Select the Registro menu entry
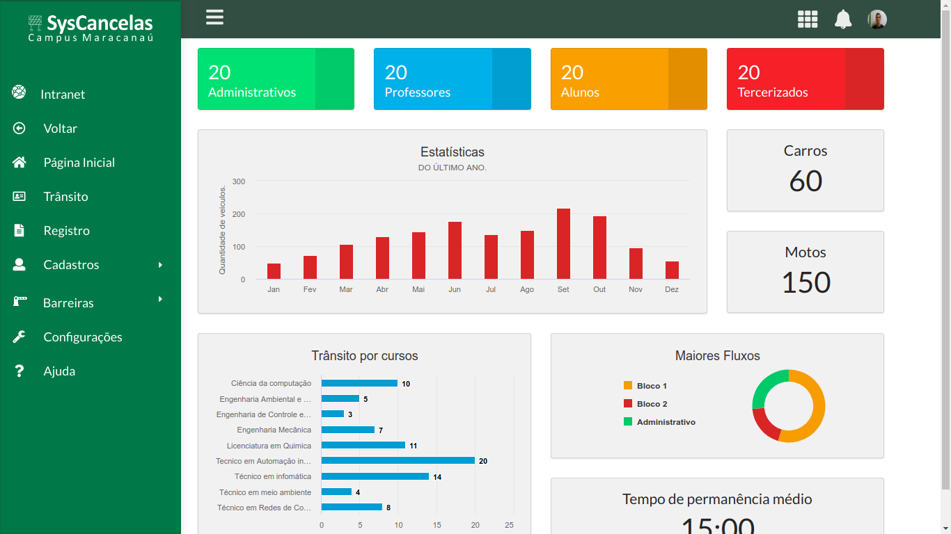 [x=65, y=230]
